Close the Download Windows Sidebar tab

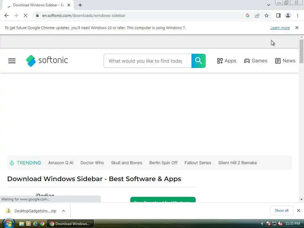pyautogui.click(x=69, y=5)
